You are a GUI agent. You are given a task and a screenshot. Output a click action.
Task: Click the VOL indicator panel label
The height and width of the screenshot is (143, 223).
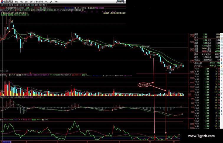[5, 75]
